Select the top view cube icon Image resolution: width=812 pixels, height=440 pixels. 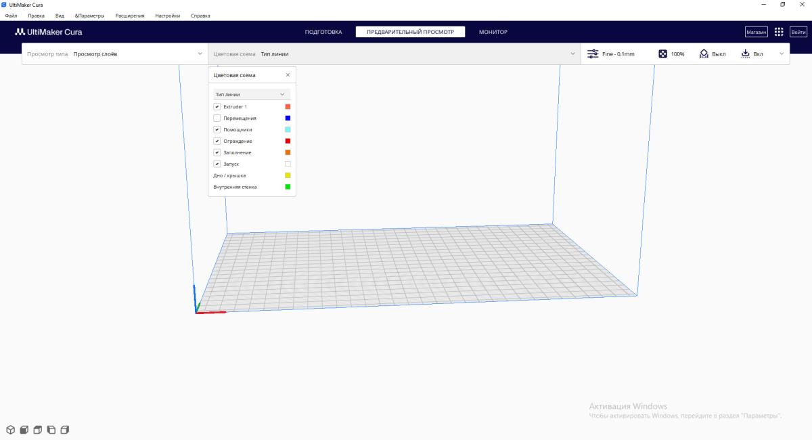point(37,430)
